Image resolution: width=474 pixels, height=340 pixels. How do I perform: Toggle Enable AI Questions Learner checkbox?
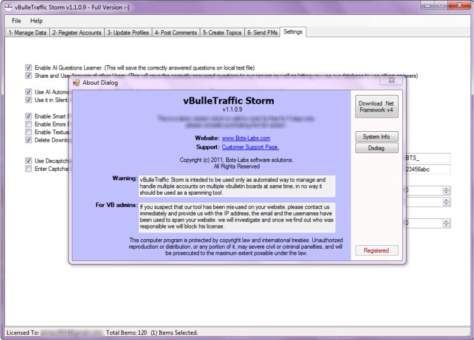28,68
